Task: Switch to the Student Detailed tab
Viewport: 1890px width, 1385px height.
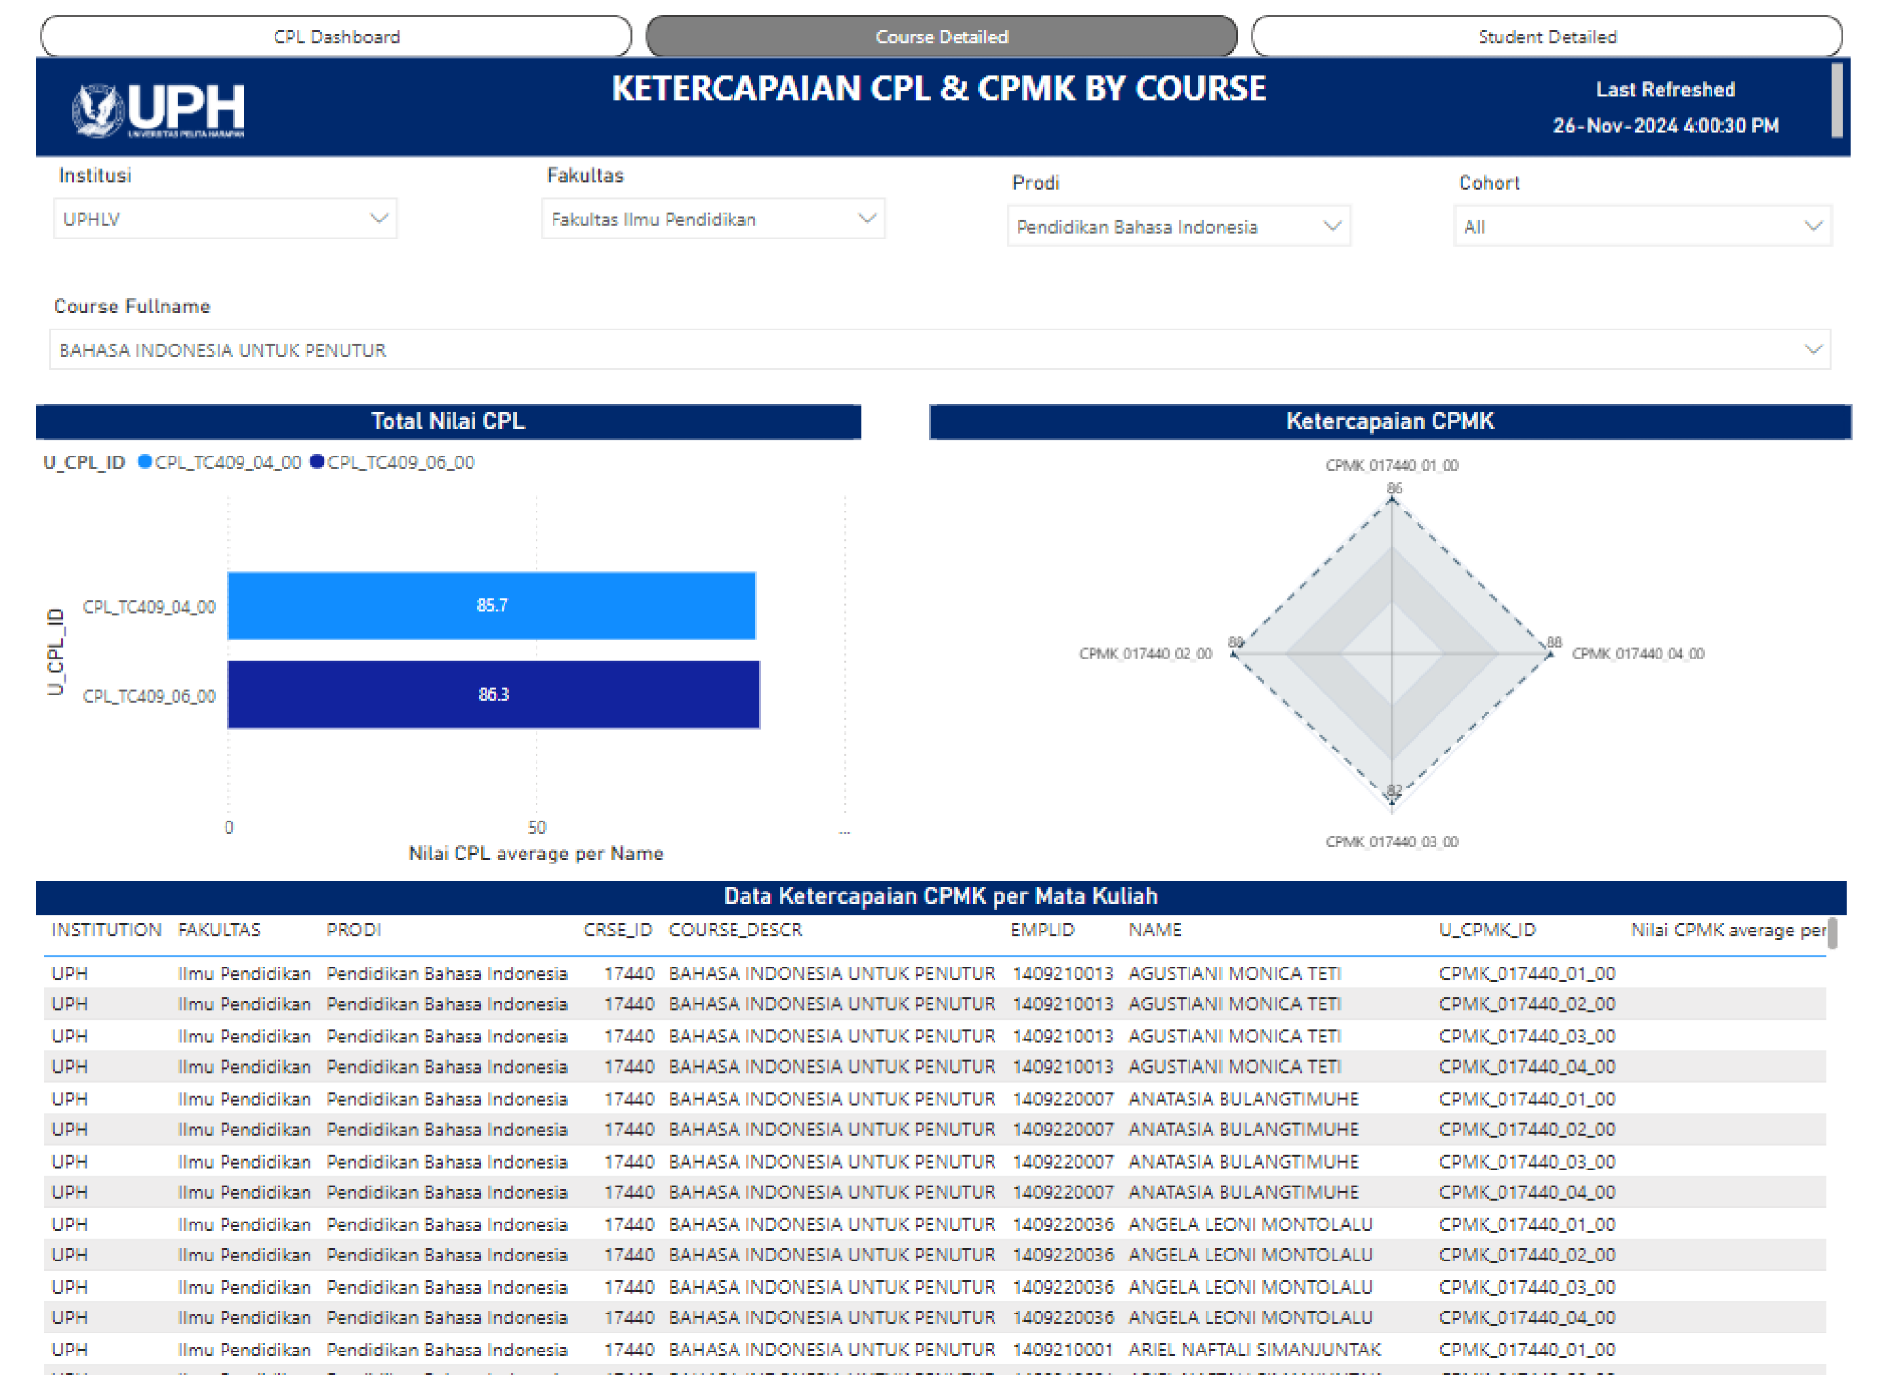Action: tap(1546, 37)
